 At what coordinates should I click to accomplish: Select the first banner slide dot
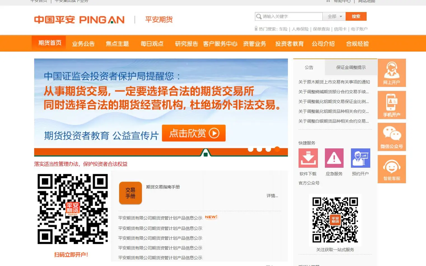[251, 149]
